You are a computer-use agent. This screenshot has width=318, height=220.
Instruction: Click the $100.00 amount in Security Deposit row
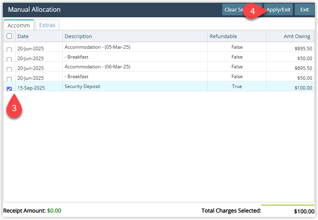303,88
